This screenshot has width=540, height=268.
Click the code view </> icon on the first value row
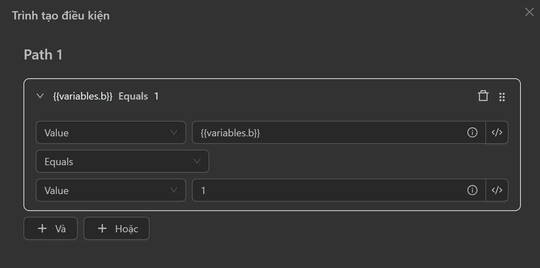[497, 132]
